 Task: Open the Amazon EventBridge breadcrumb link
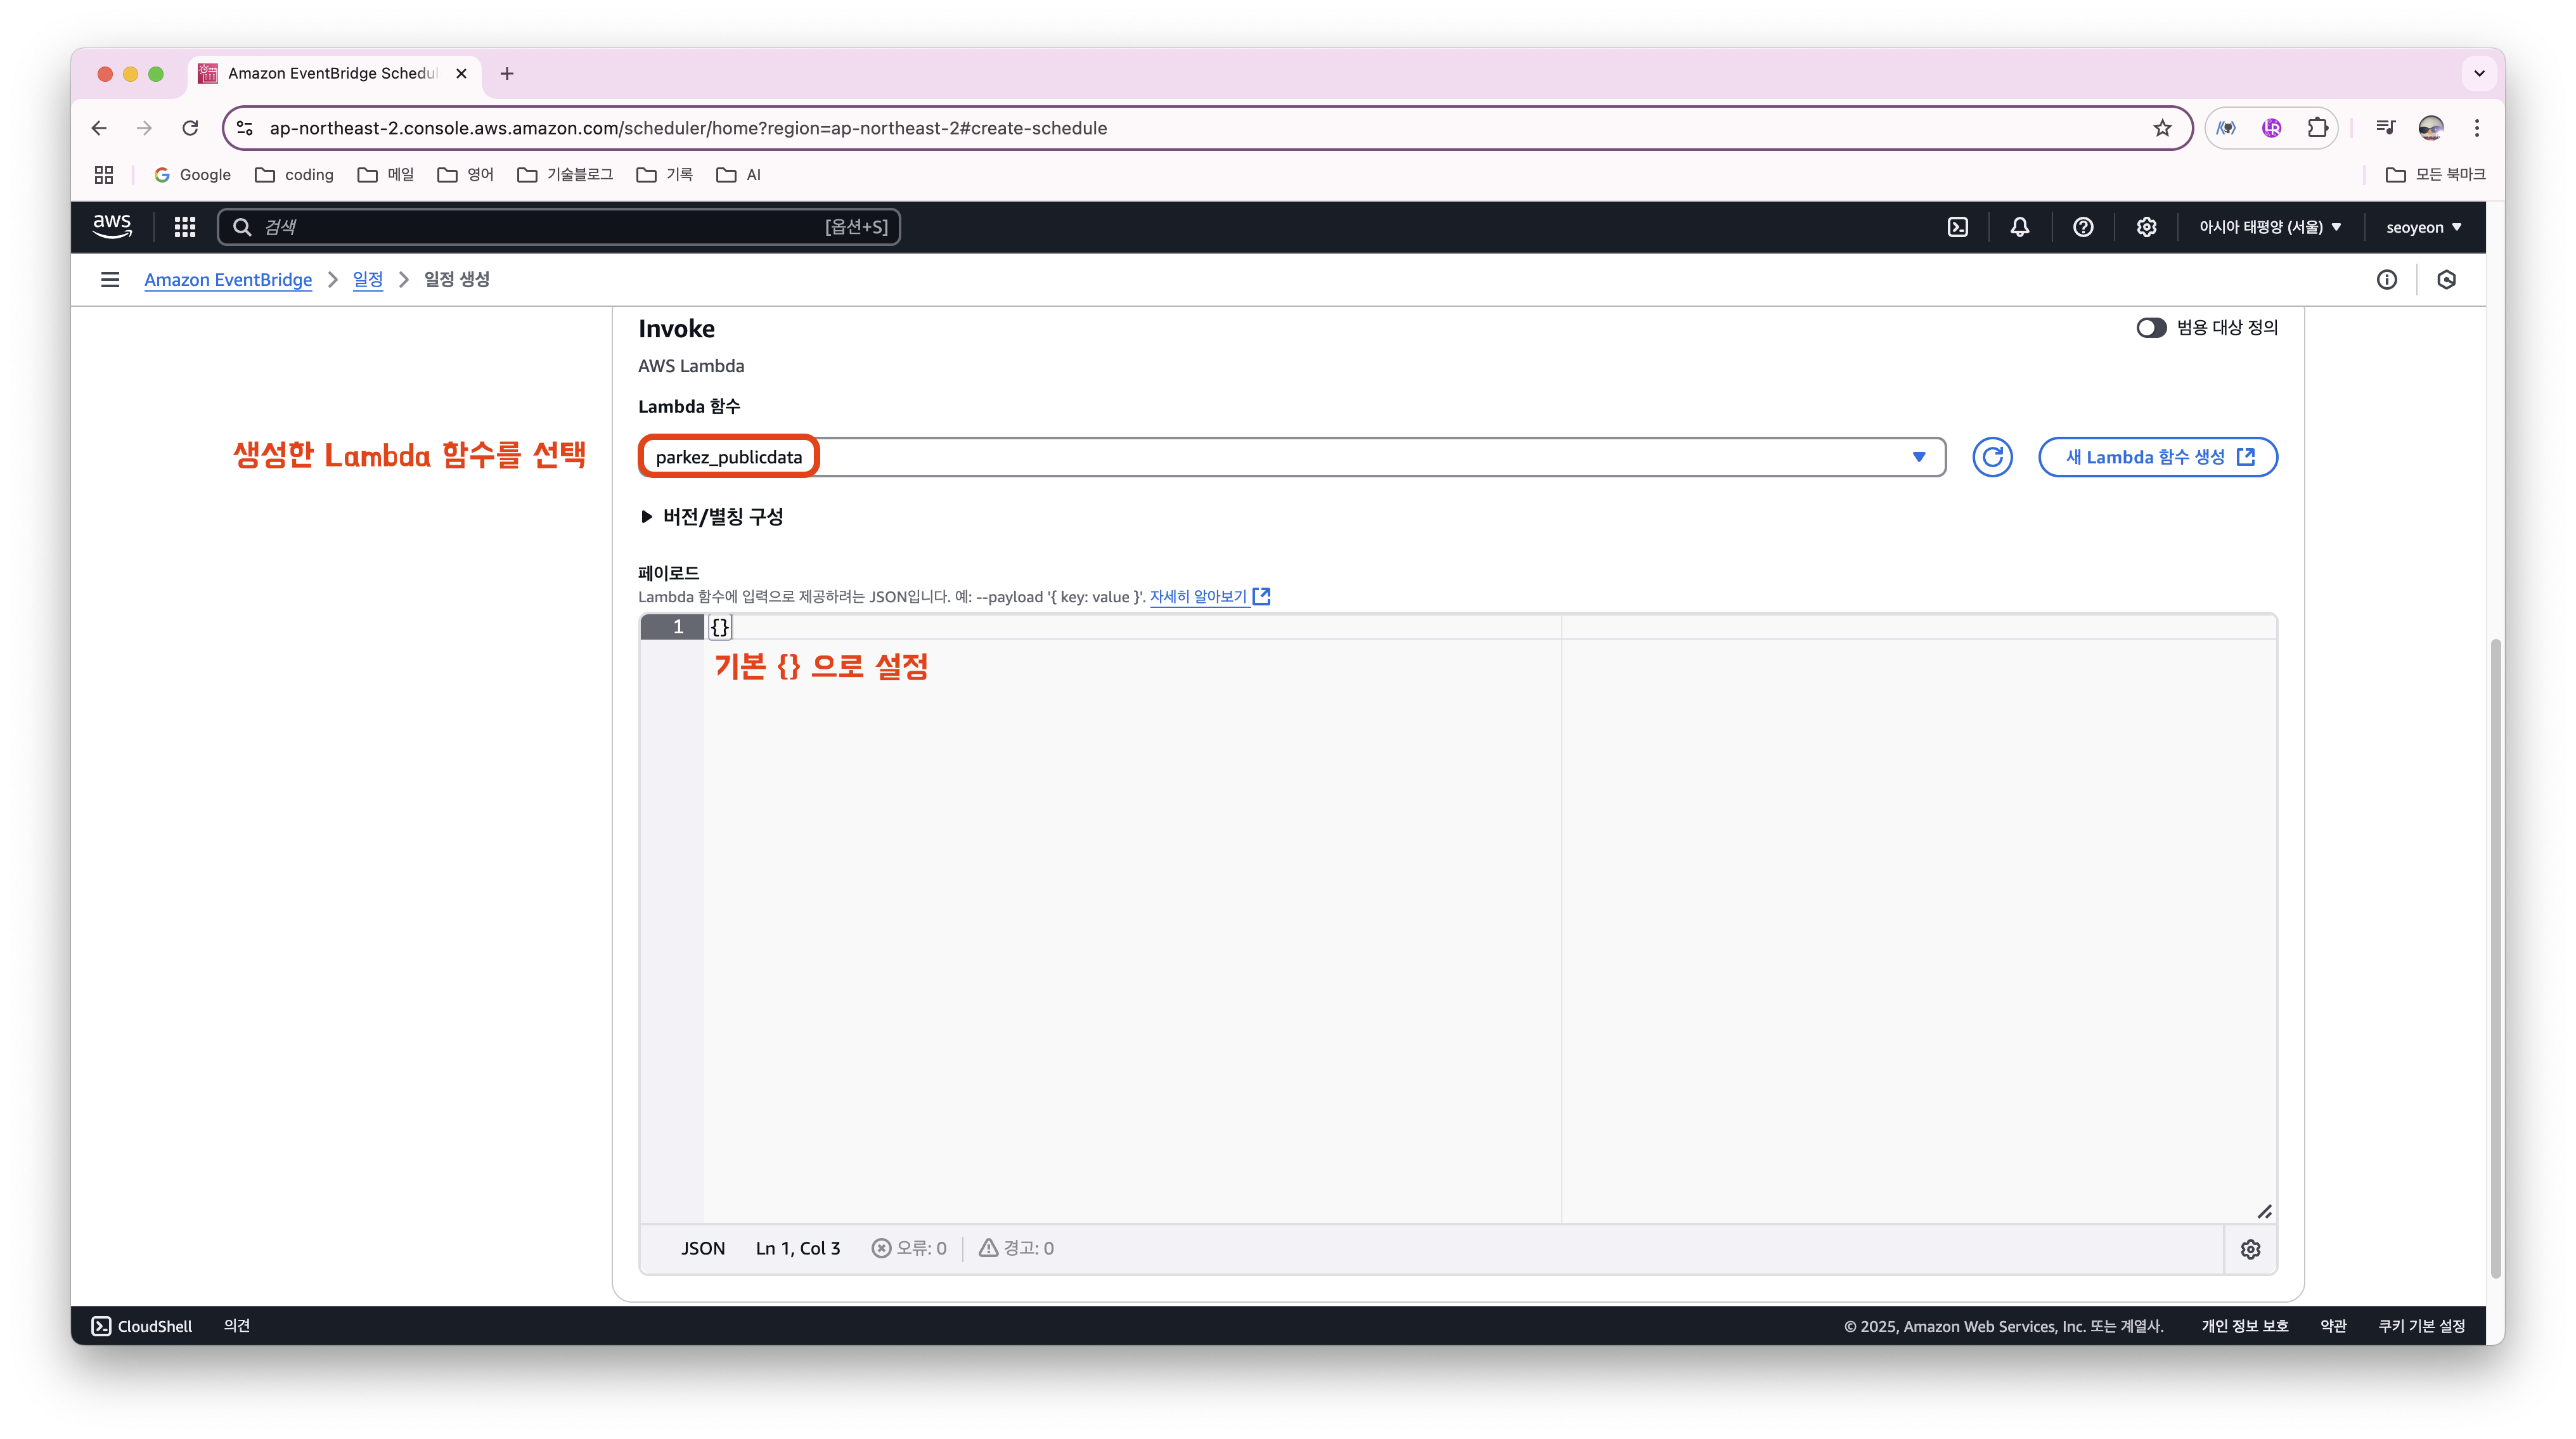click(x=228, y=280)
